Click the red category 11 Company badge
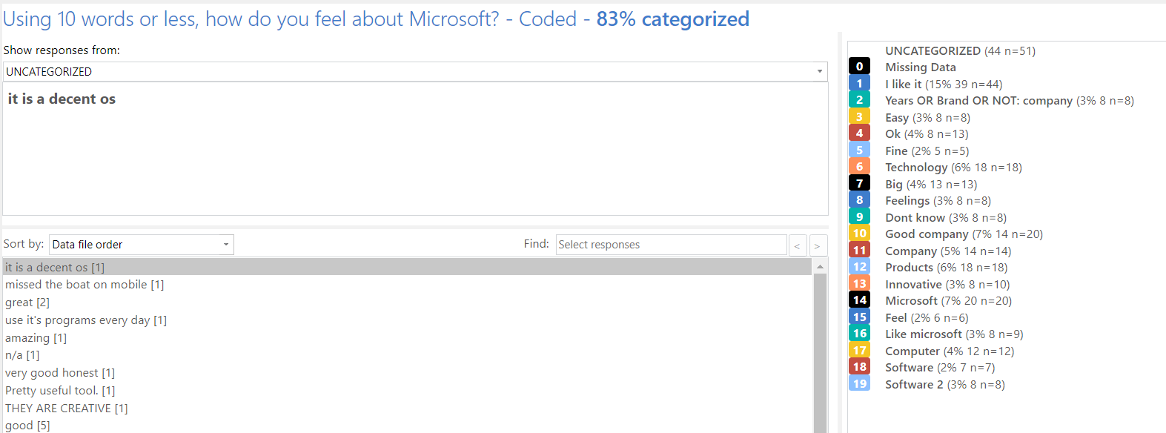 [x=859, y=250]
